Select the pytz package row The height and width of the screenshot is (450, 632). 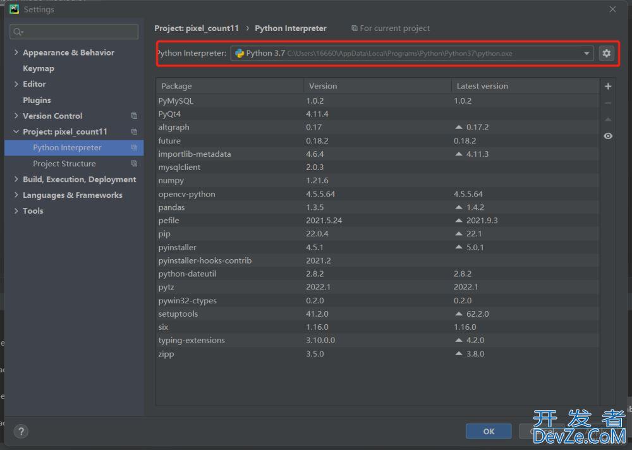[378, 287]
